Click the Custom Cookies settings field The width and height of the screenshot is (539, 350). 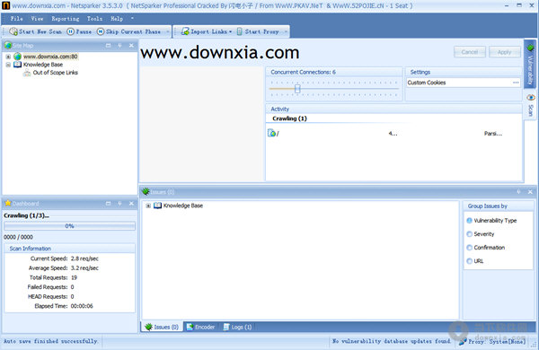(x=464, y=83)
